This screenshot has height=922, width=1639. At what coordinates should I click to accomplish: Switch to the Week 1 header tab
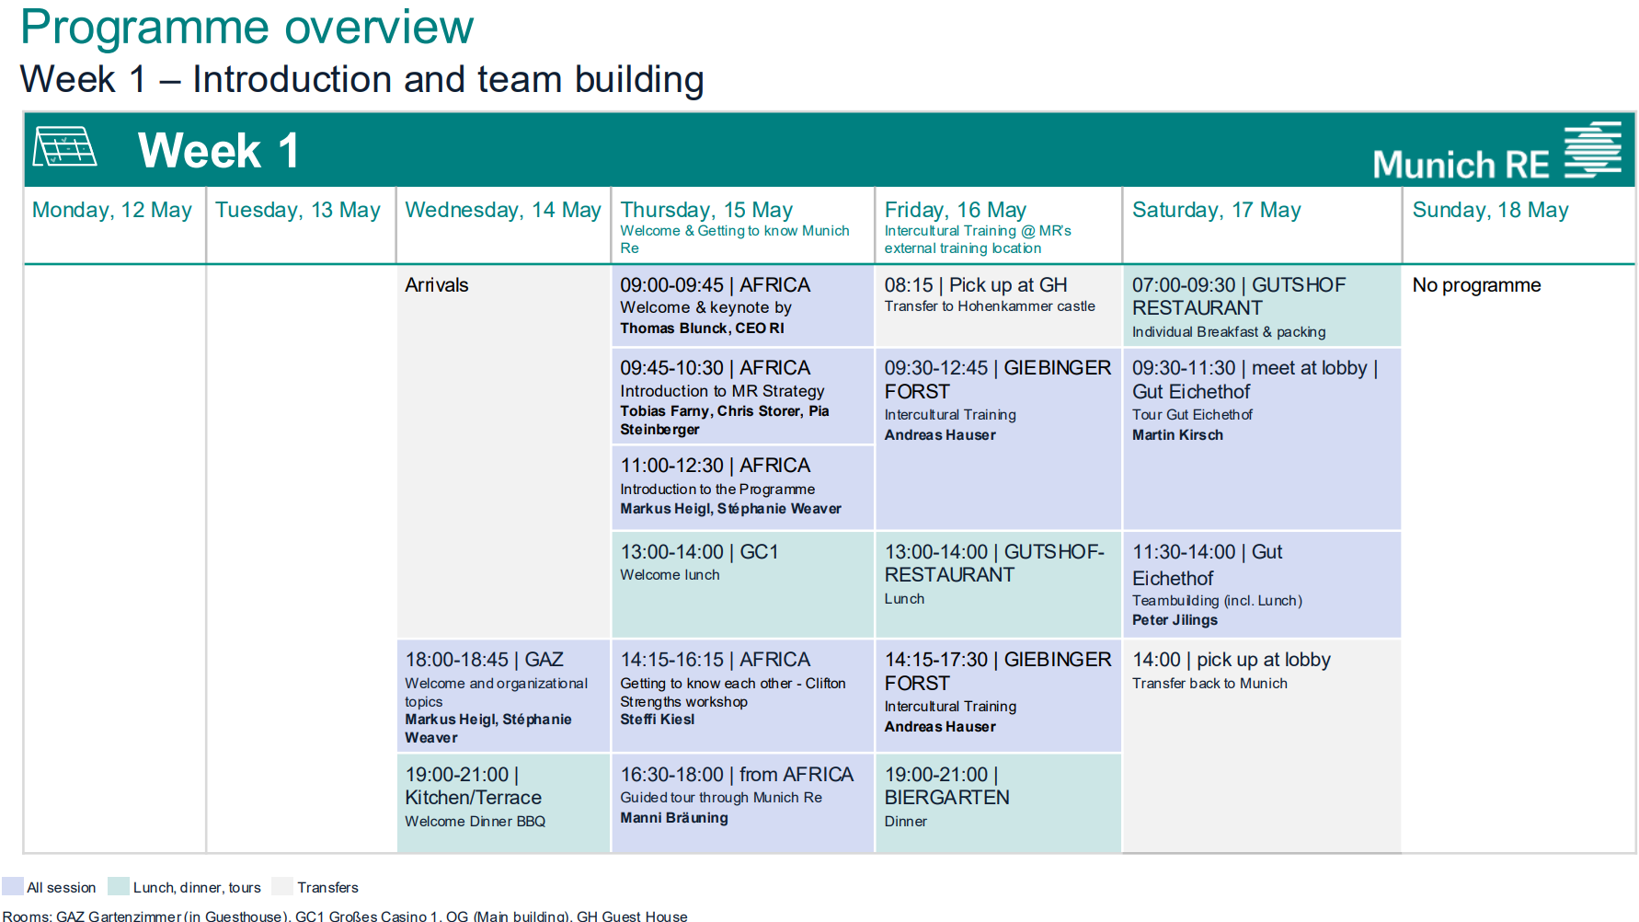pyautogui.click(x=218, y=150)
